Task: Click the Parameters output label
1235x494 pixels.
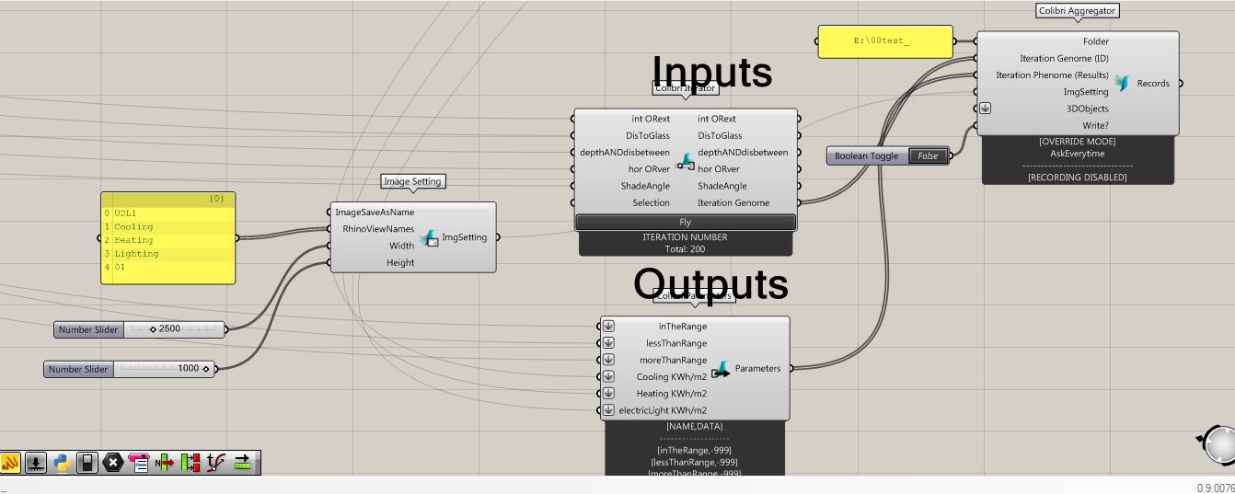Action: coord(757,369)
